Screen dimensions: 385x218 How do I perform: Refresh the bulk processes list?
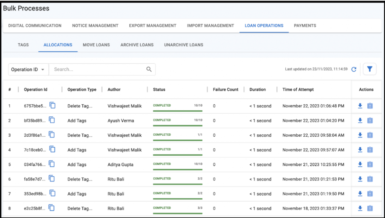click(x=354, y=69)
